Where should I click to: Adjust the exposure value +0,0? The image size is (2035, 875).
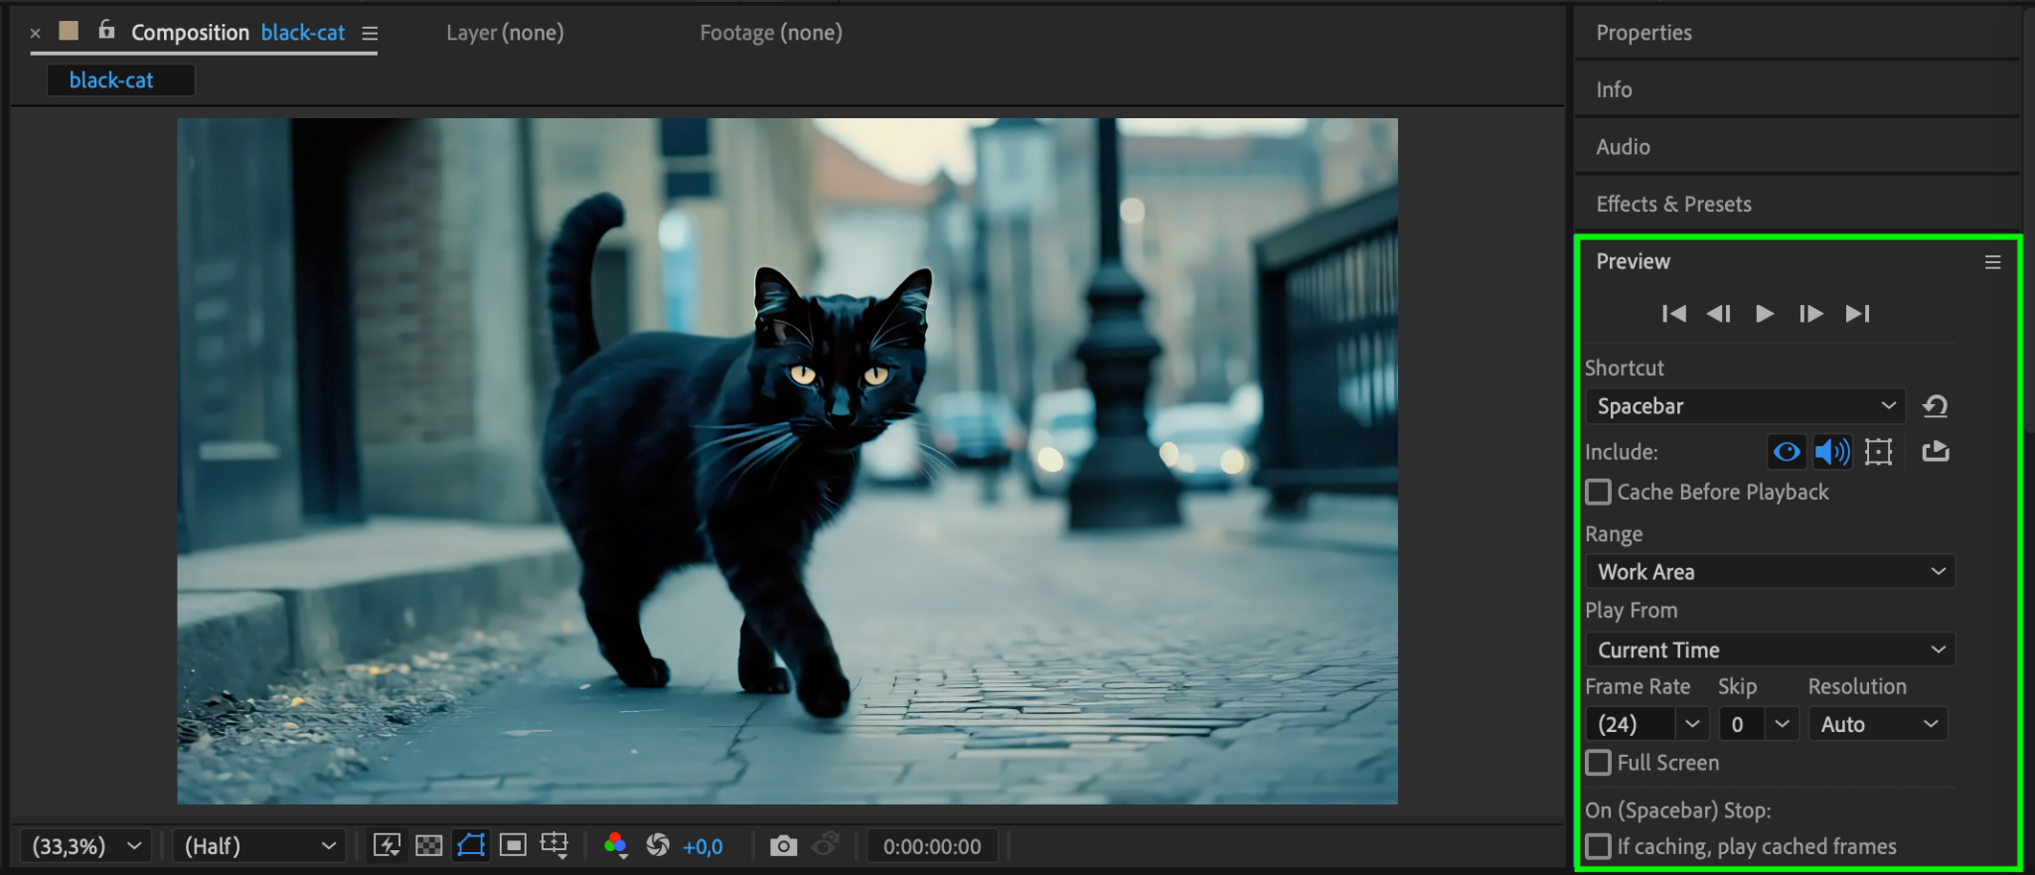tap(703, 847)
